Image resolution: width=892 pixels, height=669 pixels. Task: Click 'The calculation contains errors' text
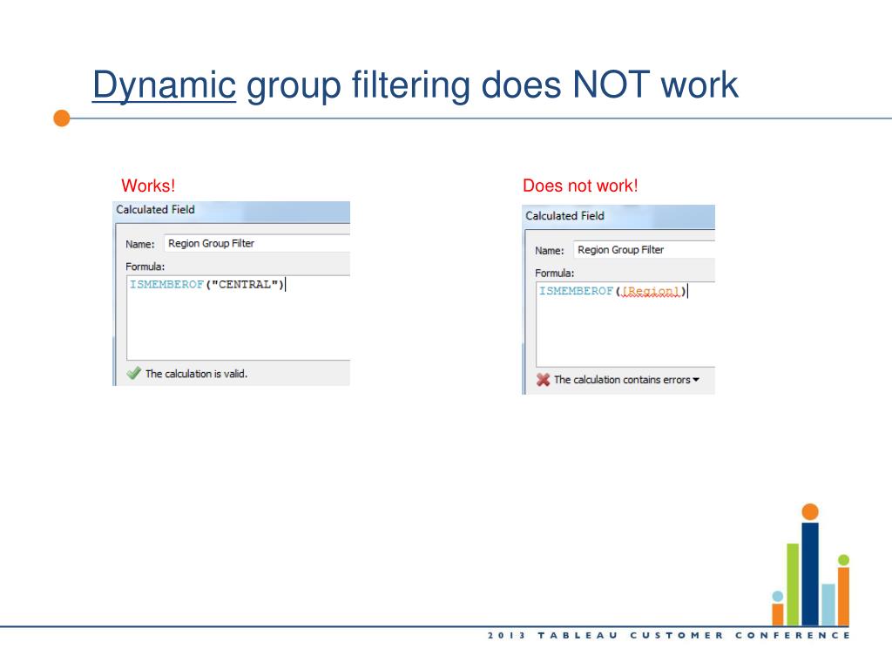[622, 380]
